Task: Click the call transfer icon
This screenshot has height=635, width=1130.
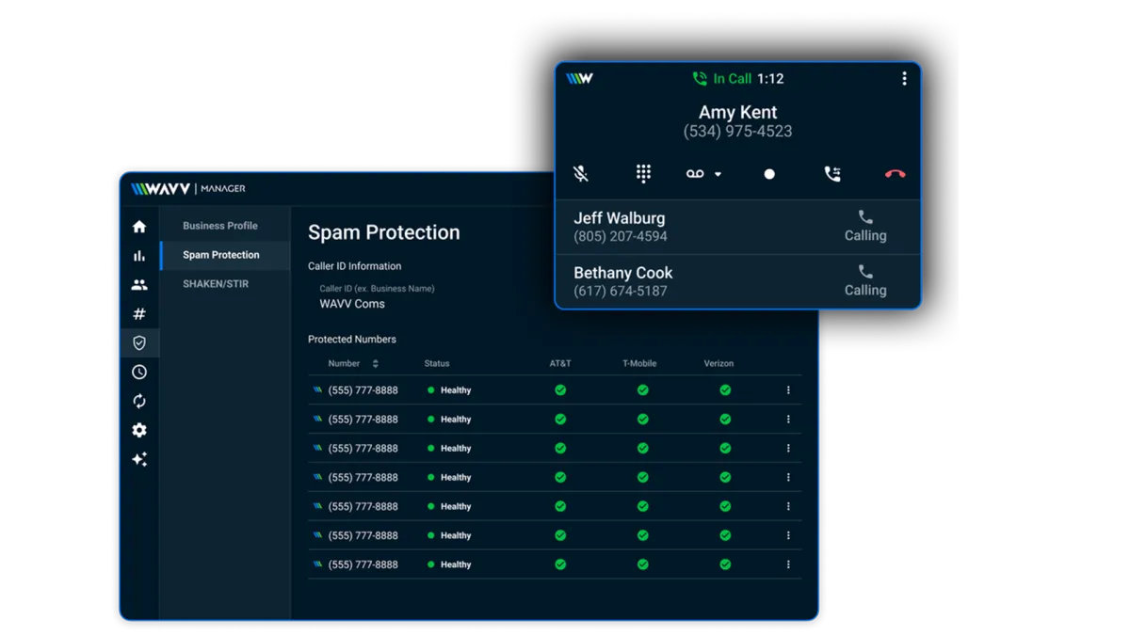Action: tap(832, 173)
